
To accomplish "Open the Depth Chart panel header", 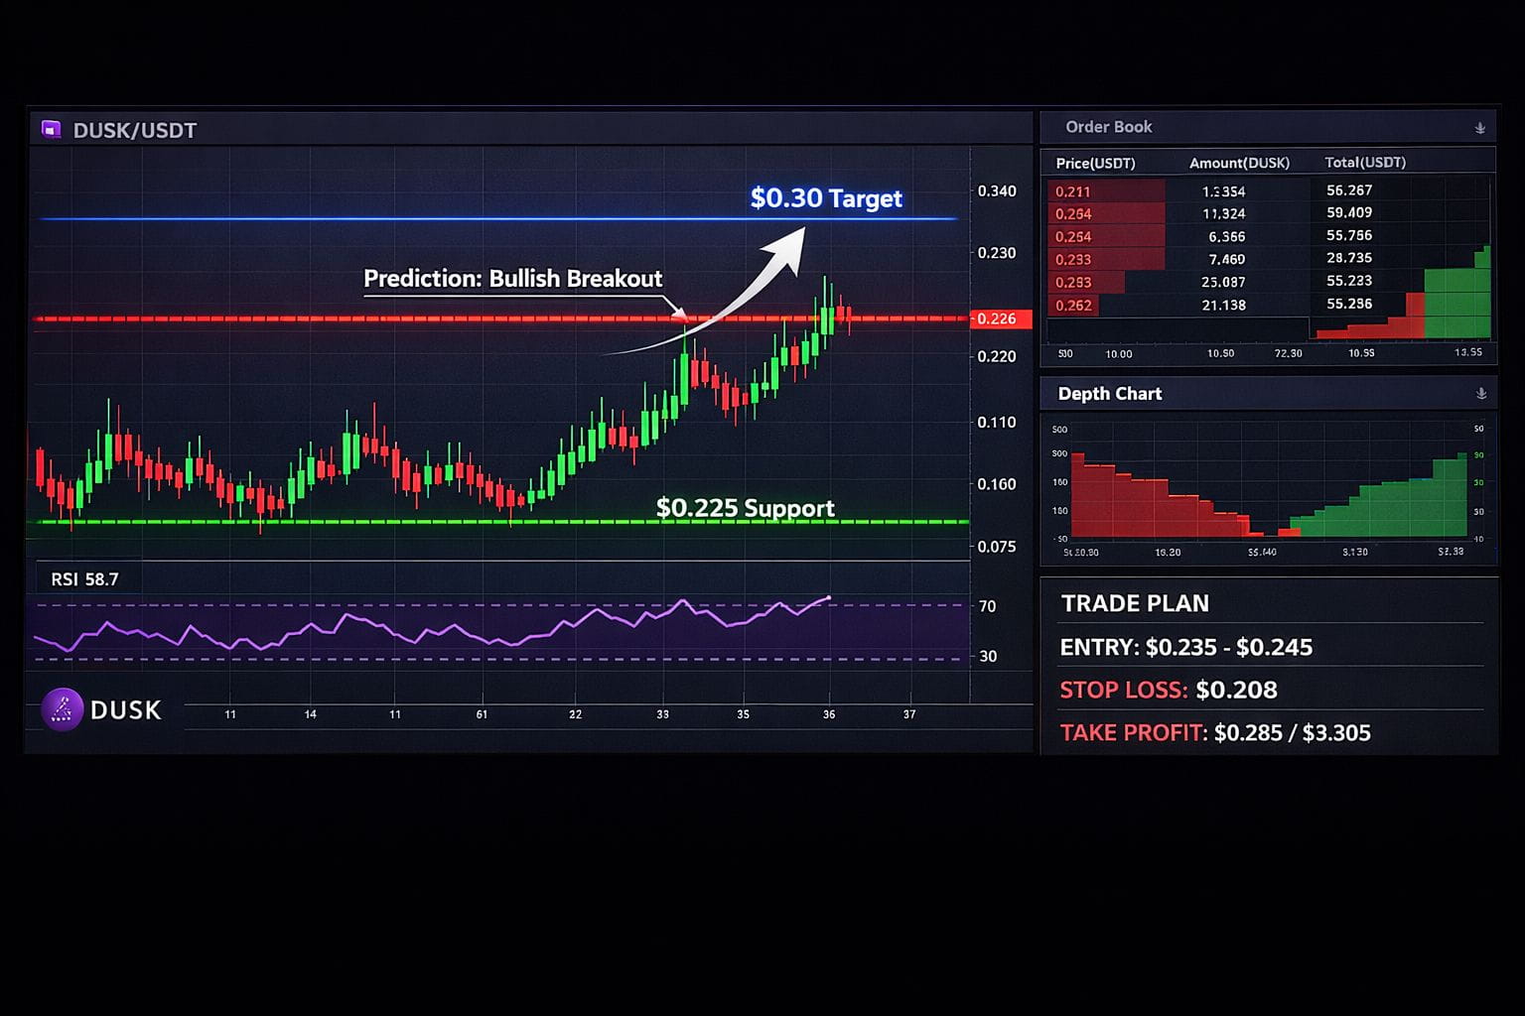I will click(x=1268, y=394).
